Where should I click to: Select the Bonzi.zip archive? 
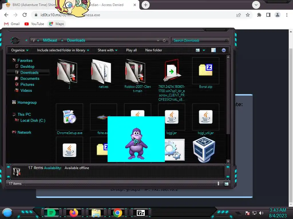205,73
